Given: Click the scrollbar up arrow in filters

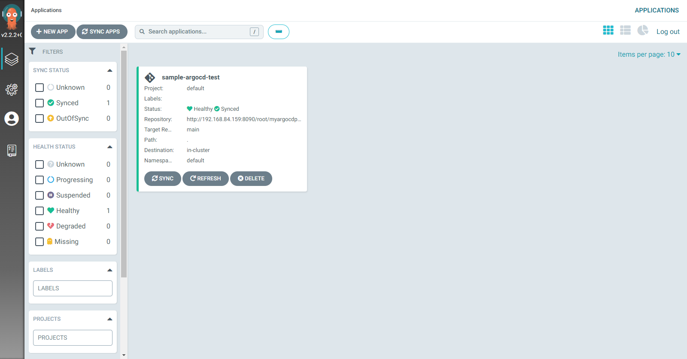Looking at the screenshot, I should point(124,47).
